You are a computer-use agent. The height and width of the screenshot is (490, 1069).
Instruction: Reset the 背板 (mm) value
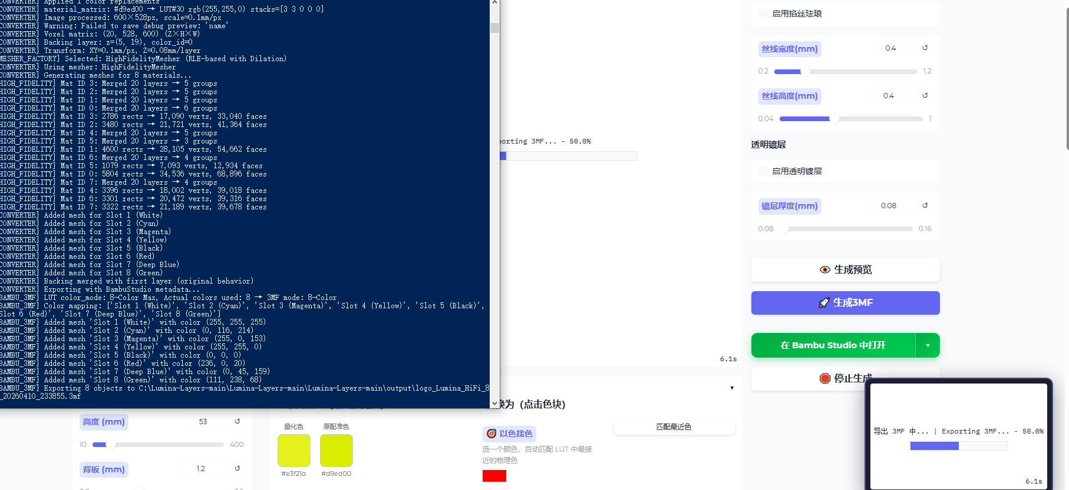(x=237, y=469)
